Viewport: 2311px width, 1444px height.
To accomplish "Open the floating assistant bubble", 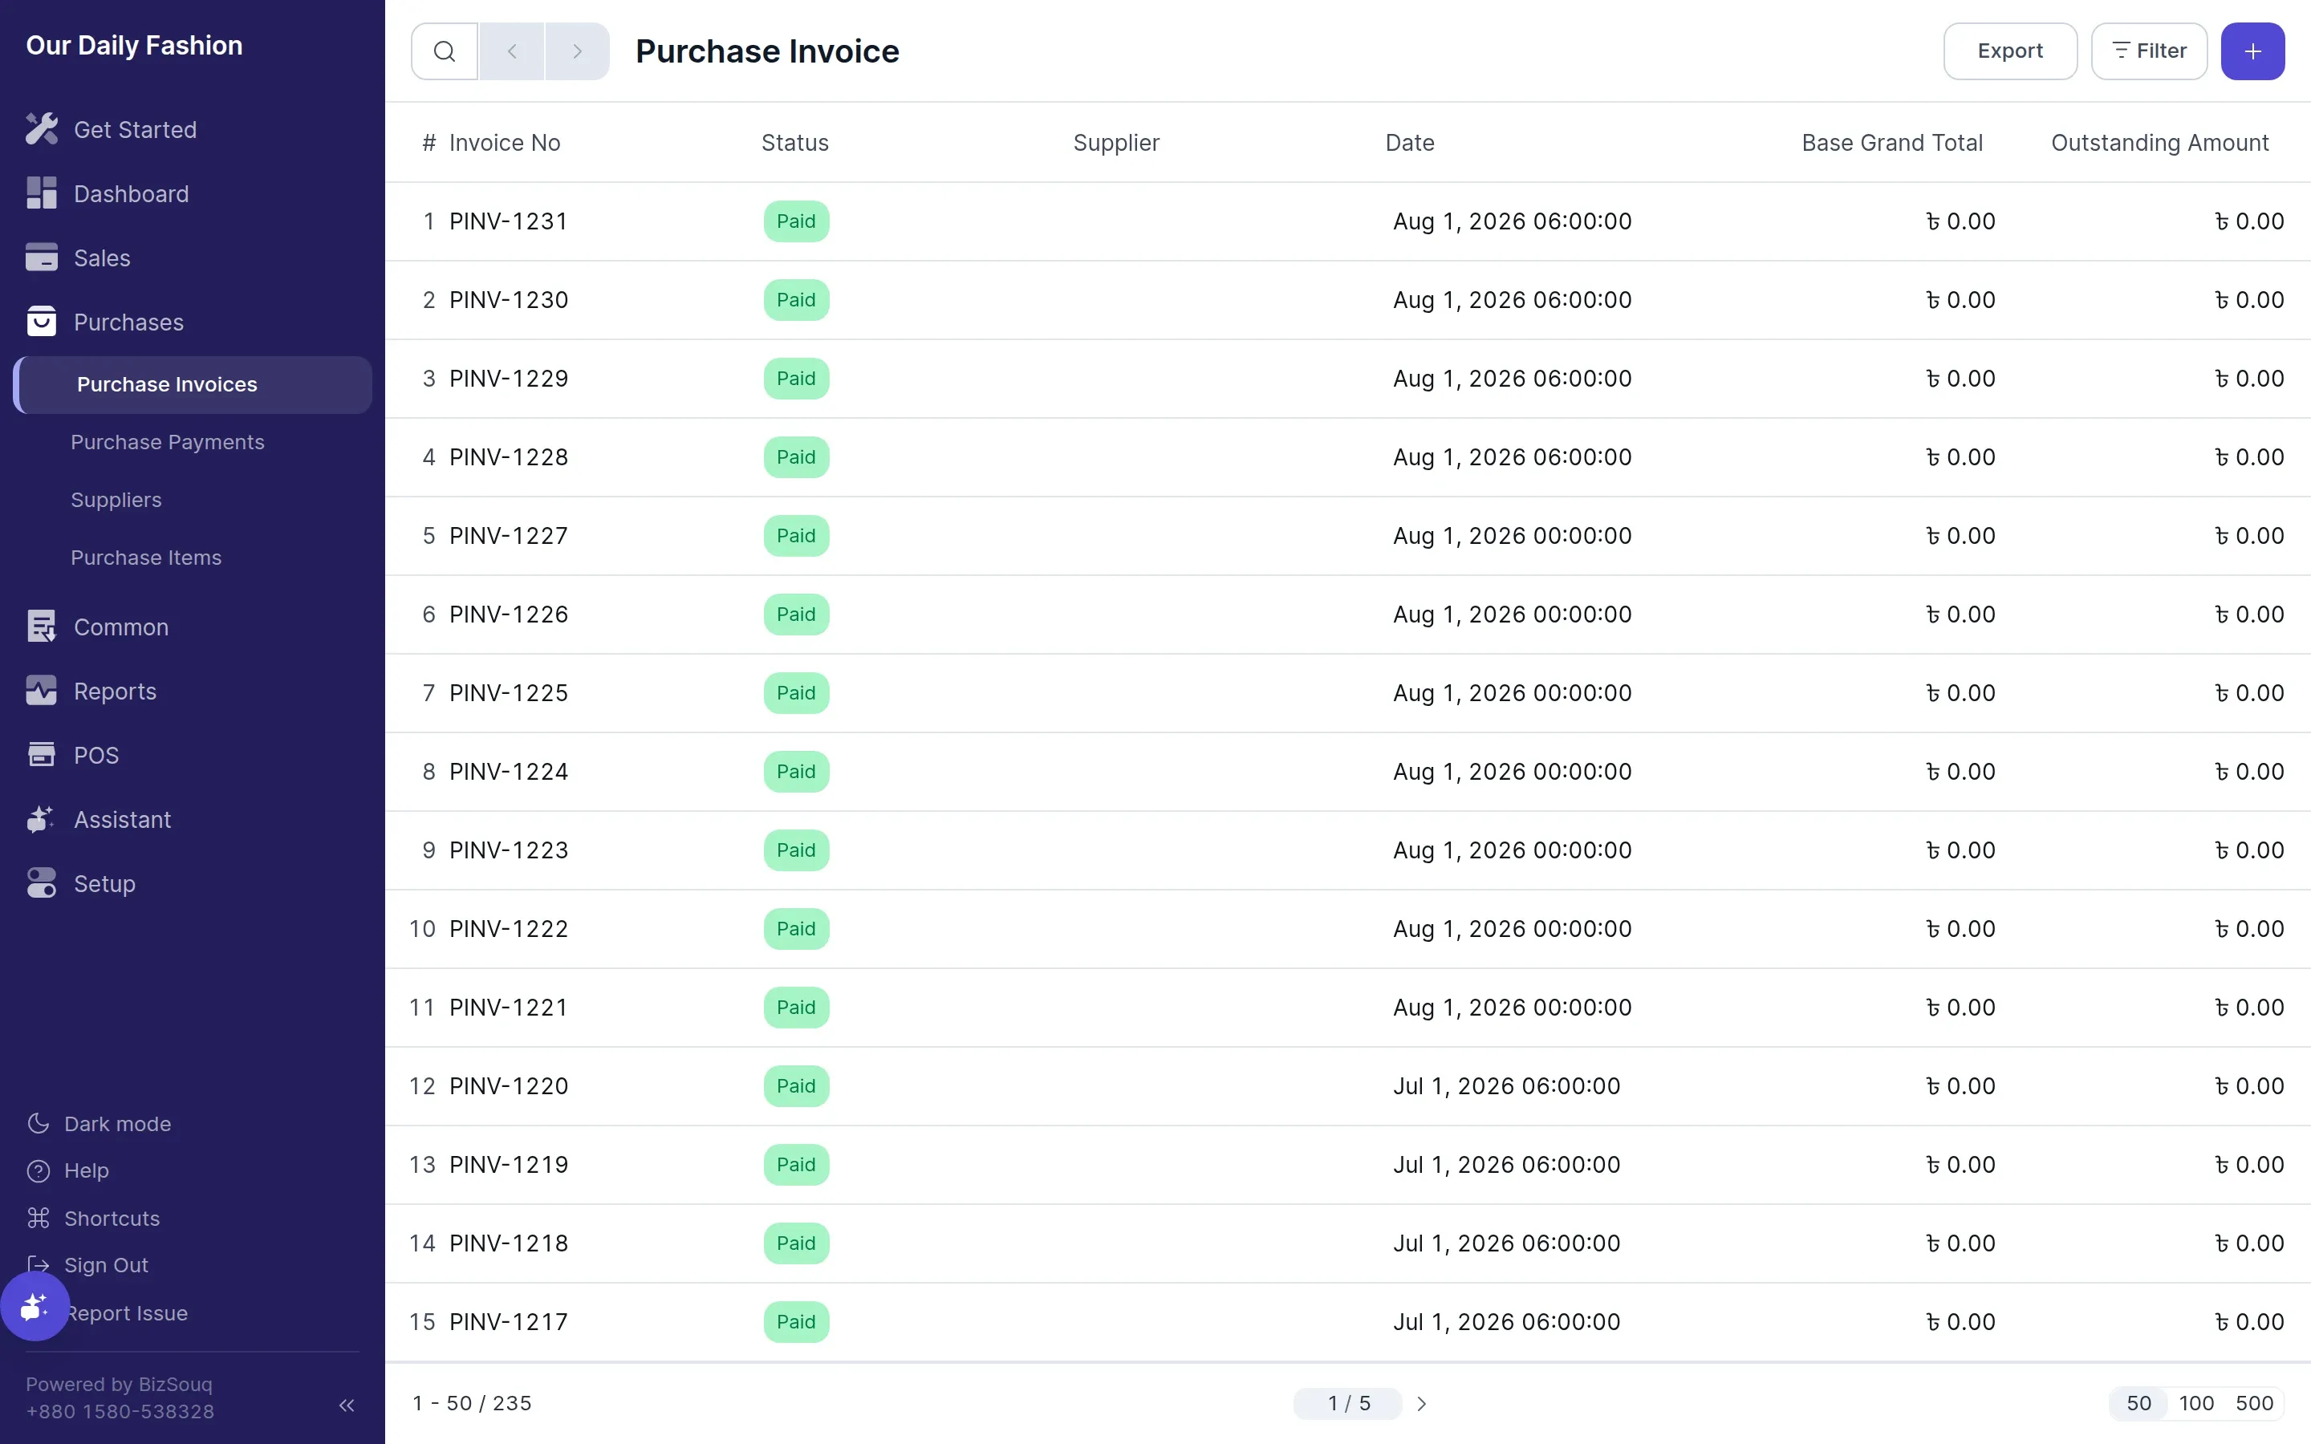I will [x=35, y=1307].
